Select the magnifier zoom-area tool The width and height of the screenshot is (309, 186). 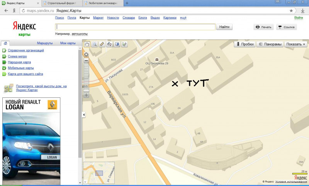[x=95, y=44]
